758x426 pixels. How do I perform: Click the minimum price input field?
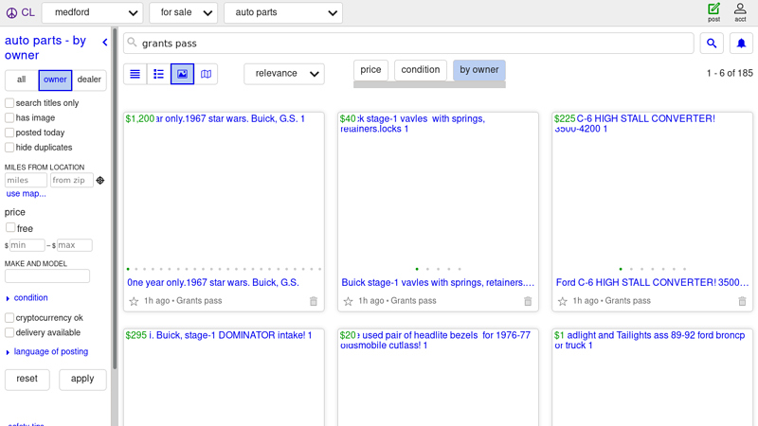[x=27, y=245]
